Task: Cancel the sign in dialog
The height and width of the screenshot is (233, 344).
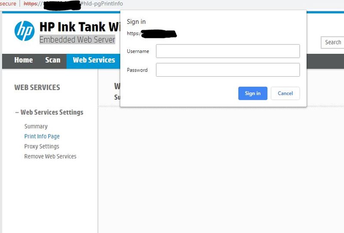Action: [285, 93]
